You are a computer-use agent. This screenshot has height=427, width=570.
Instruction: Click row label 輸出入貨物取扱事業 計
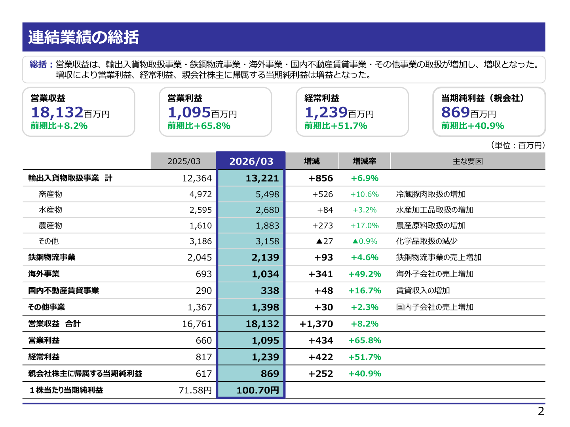(x=70, y=178)
